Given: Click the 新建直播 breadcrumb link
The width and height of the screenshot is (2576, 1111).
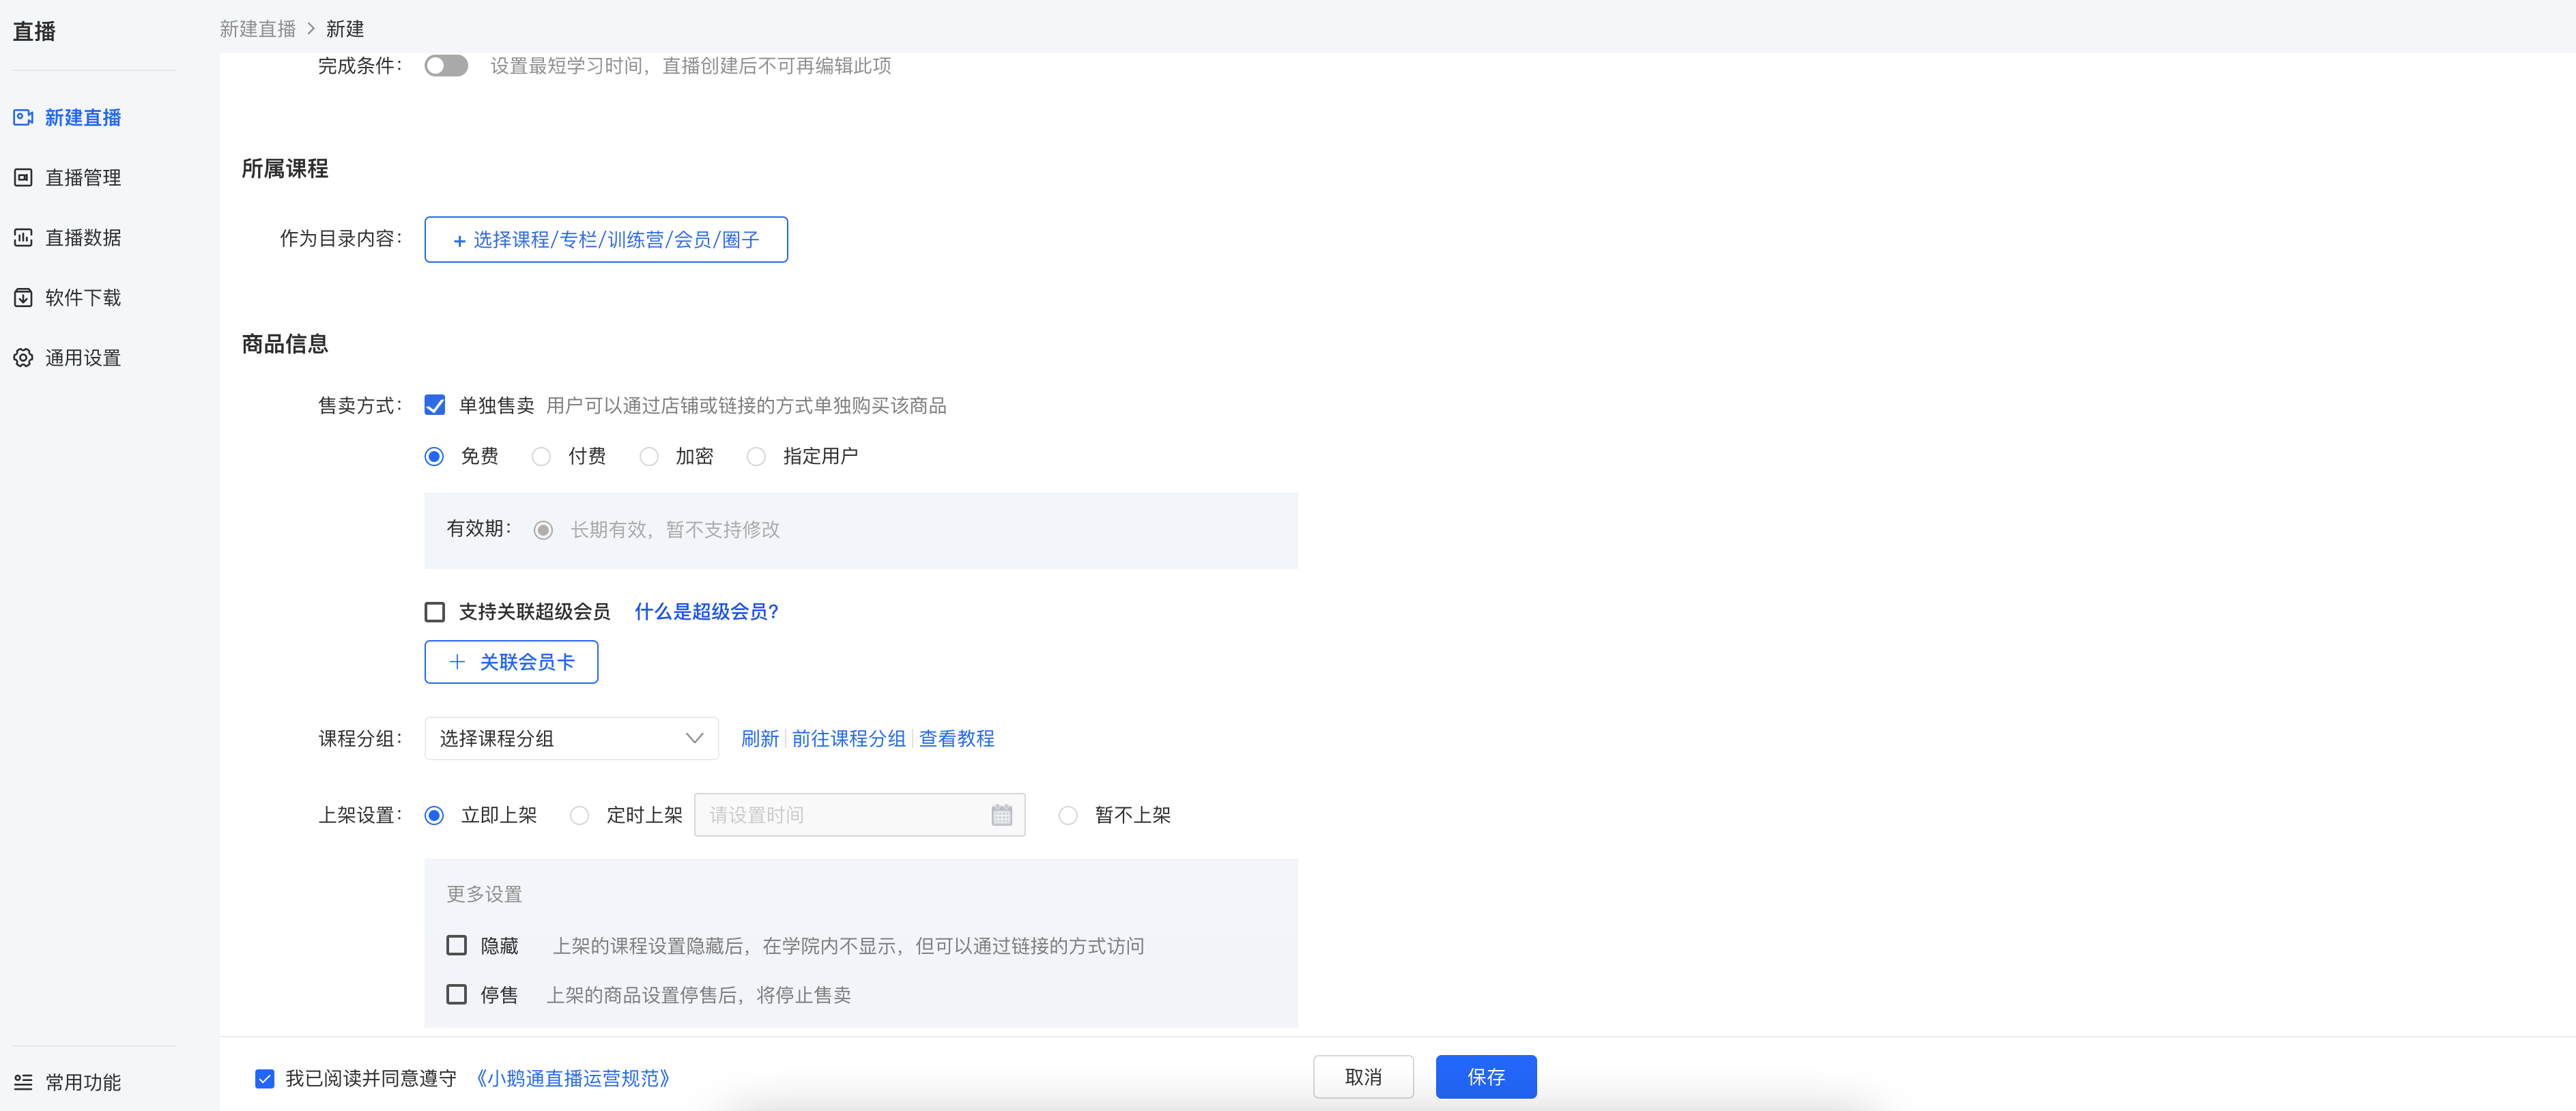Looking at the screenshot, I should 258,29.
